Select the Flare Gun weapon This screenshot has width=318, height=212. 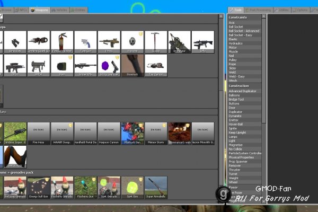point(85,42)
